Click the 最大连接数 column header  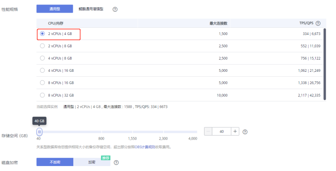[218, 23]
